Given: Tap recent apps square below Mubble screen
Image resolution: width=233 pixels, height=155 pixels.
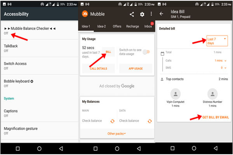Looking at the screenshot, I should (96, 148).
